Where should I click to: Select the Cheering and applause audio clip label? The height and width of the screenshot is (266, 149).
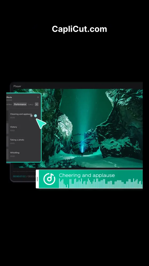(x=87, y=175)
